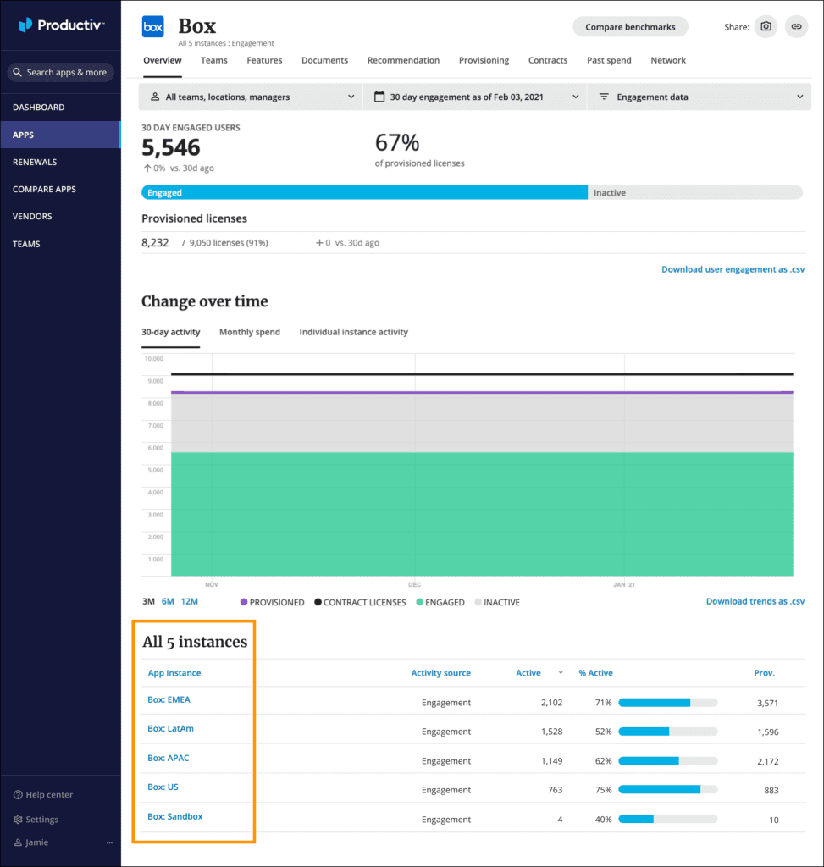Open the Engagement data dropdown
This screenshot has width=824, height=867.
coord(700,97)
